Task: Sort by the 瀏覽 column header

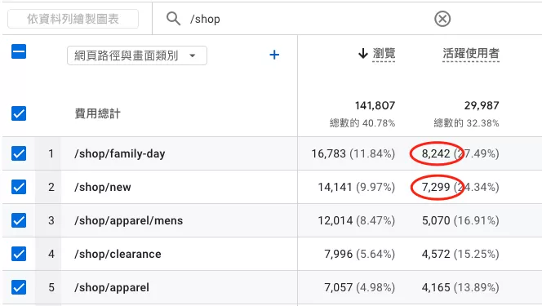Action: pyautogui.click(x=384, y=54)
